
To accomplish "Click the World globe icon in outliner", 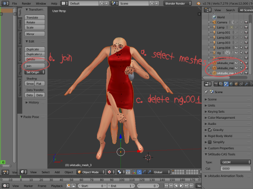I will [x=214, y=17].
